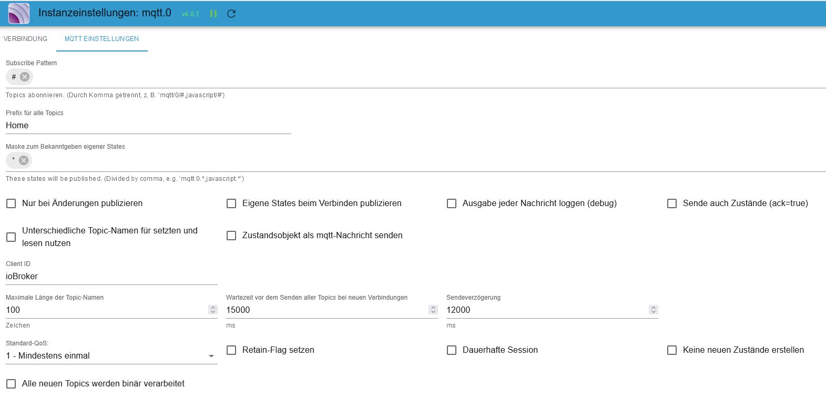Click the spinner arrows on topic name length
This screenshot has width=826, height=398.
(x=213, y=310)
